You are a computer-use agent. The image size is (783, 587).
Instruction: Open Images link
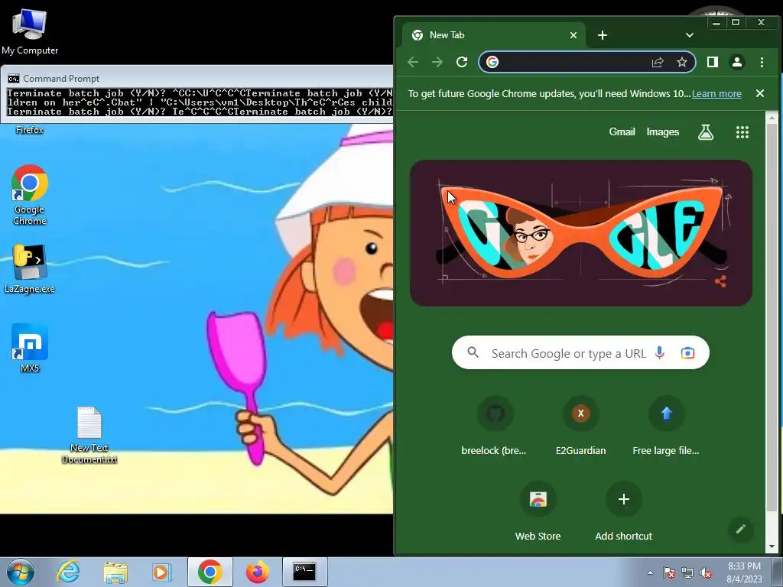(x=663, y=131)
